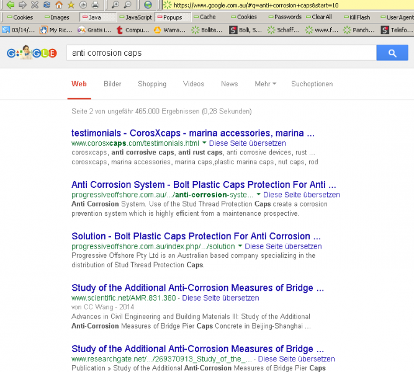
Task: Reload the page with the refresh icon
Action: tap(47, 5)
